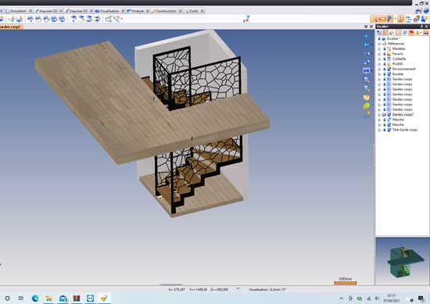Expand the Modèles node in the tree
This screenshot has height=304, width=430.
click(x=379, y=48)
